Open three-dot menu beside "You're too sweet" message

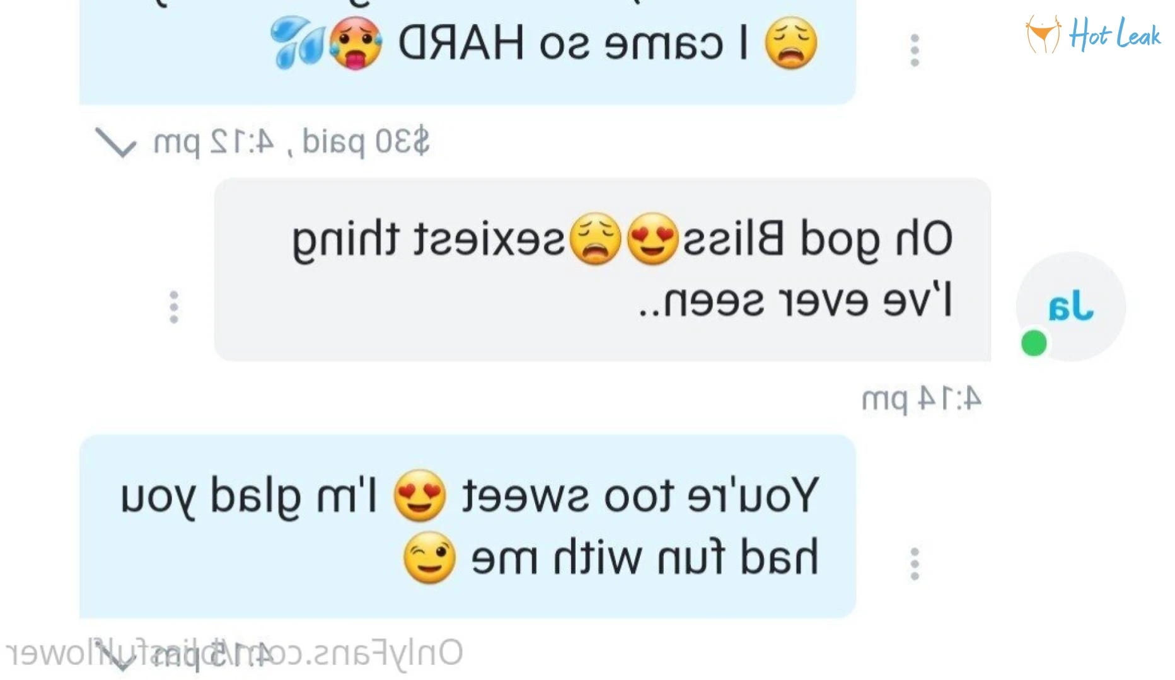[915, 563]
